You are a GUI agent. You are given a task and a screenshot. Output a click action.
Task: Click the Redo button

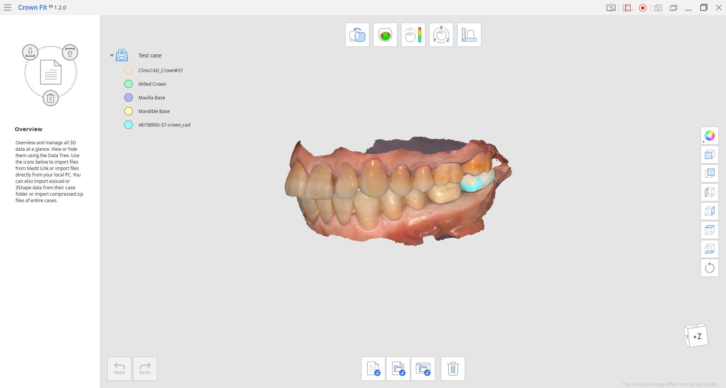[145, 368]
